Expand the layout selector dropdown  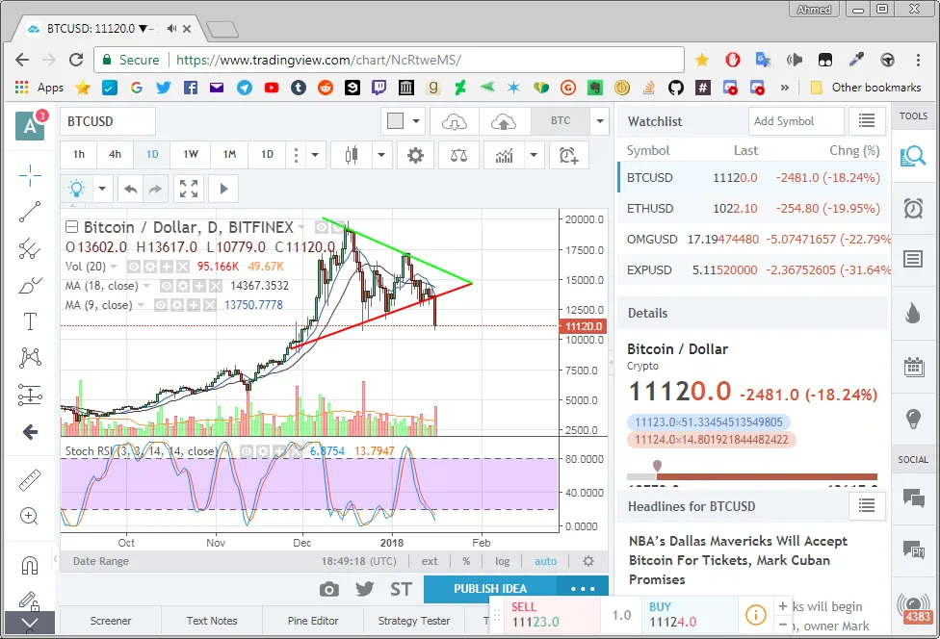pos(416,122)
